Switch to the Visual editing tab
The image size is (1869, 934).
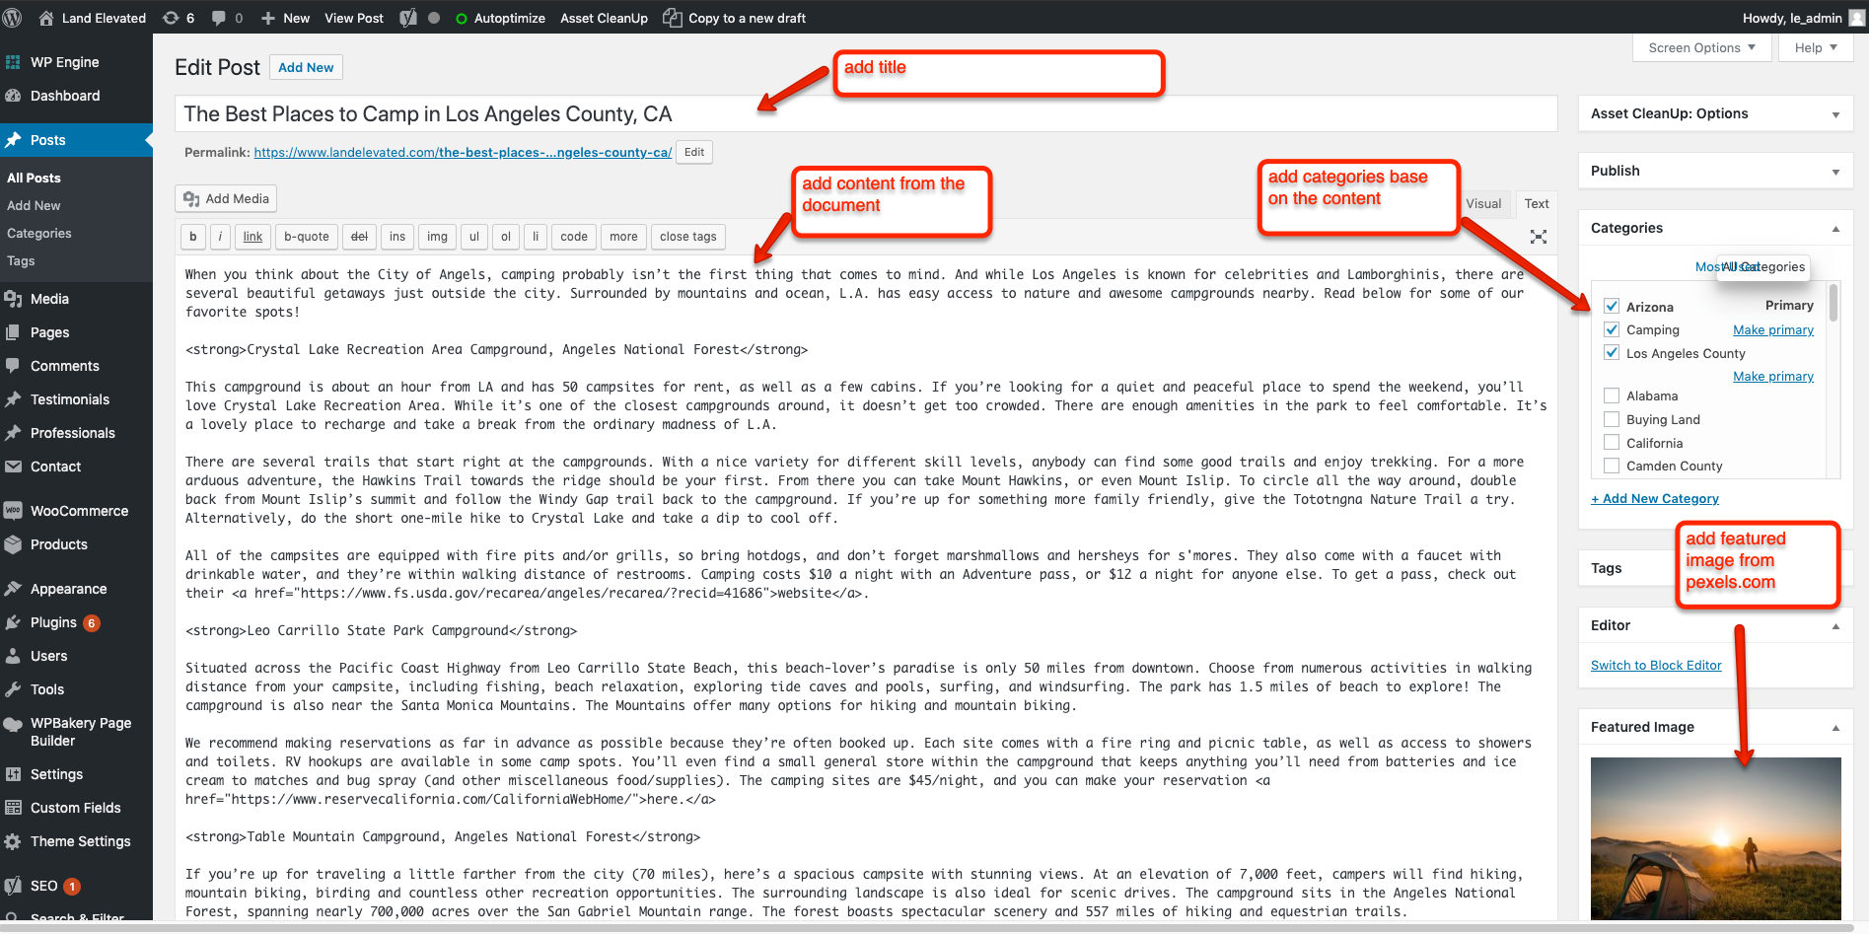[1484, 203]
